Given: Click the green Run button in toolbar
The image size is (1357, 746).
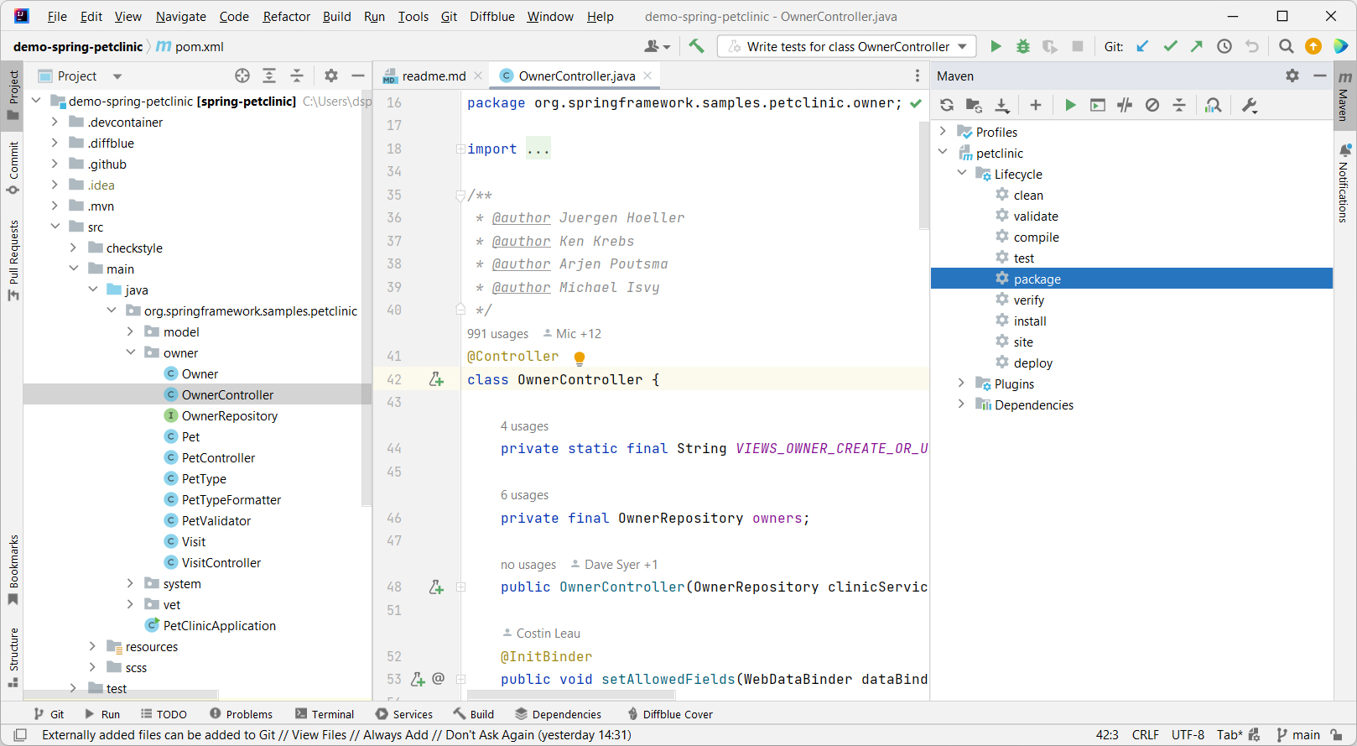Looking at the screenshot, I should tap(996, 46).
